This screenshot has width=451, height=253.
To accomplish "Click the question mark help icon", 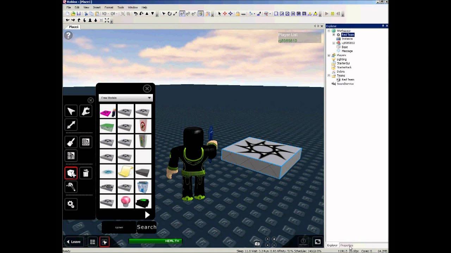I will point(68,35).
